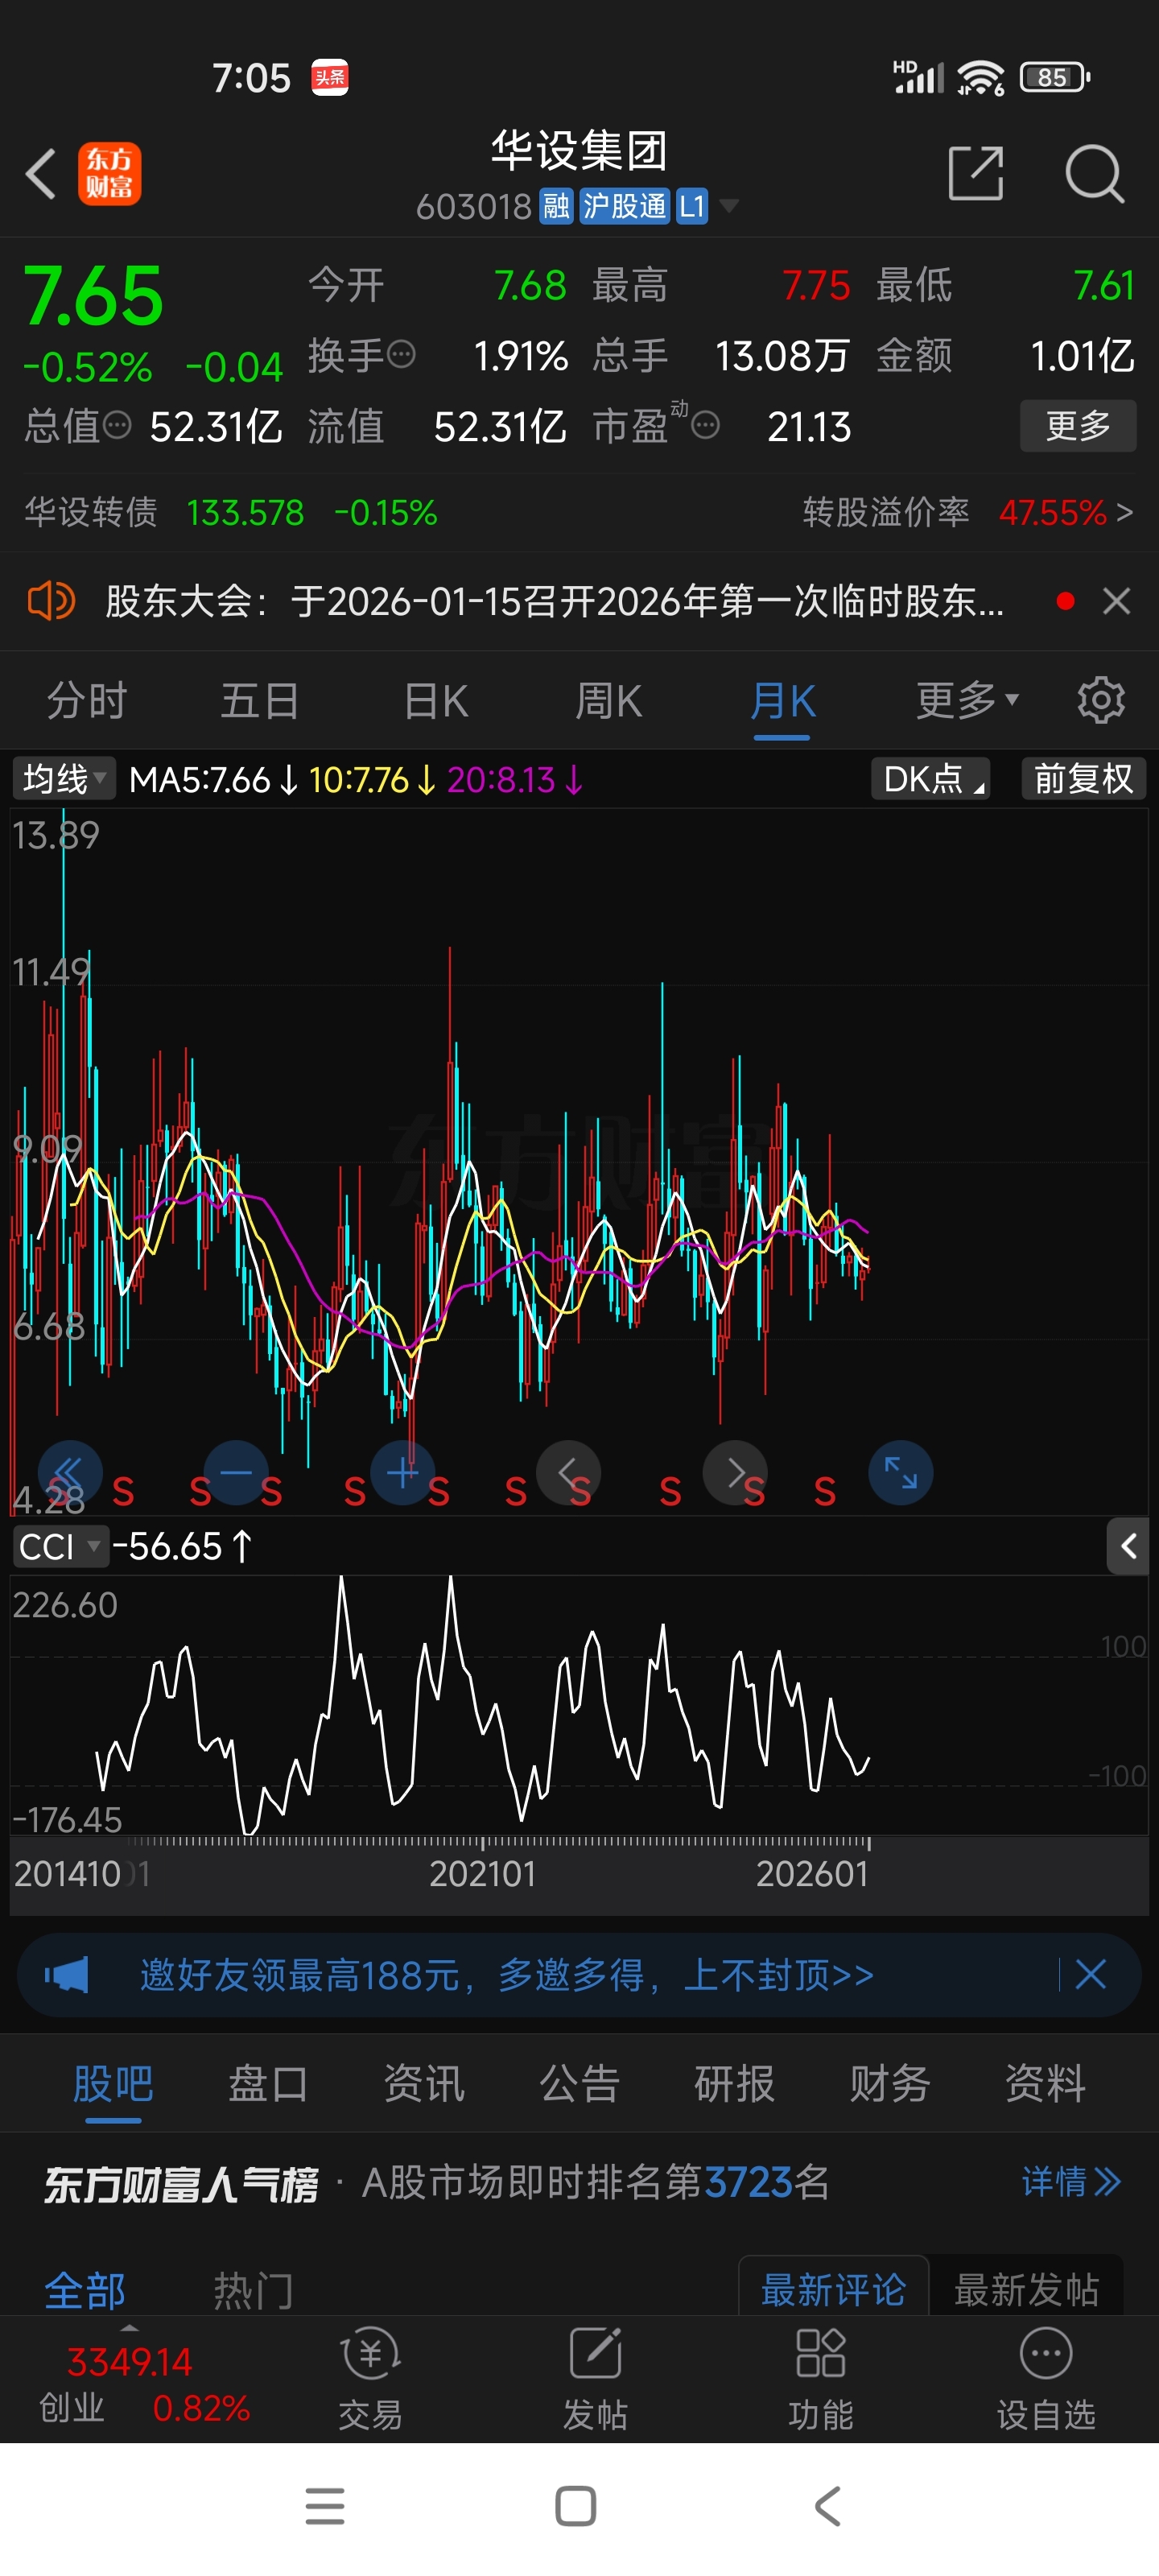Switch to 周K chart tab
The width and height of the screenshot is (1159, 2576).
click(608, 700)
